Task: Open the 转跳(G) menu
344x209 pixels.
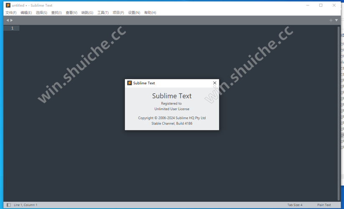Action: (x=87, y=13)
